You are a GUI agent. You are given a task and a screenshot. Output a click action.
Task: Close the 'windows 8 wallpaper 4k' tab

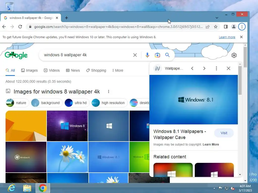pos(57,18)
